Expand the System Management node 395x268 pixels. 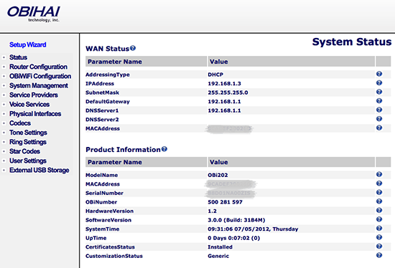[x=4, y=86]
